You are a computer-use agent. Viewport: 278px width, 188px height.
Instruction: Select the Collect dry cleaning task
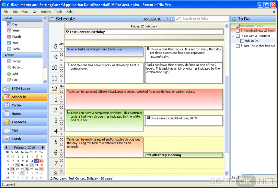point(184,155)
